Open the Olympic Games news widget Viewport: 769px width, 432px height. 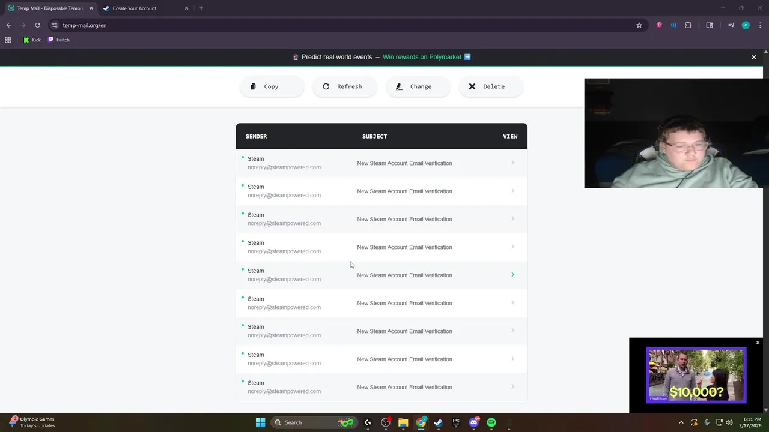click(32, 422)
